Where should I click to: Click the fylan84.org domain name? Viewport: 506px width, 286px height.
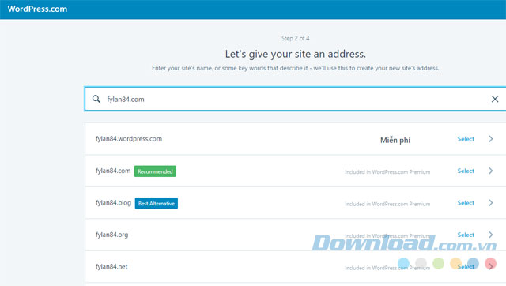[x=111, y=235]
